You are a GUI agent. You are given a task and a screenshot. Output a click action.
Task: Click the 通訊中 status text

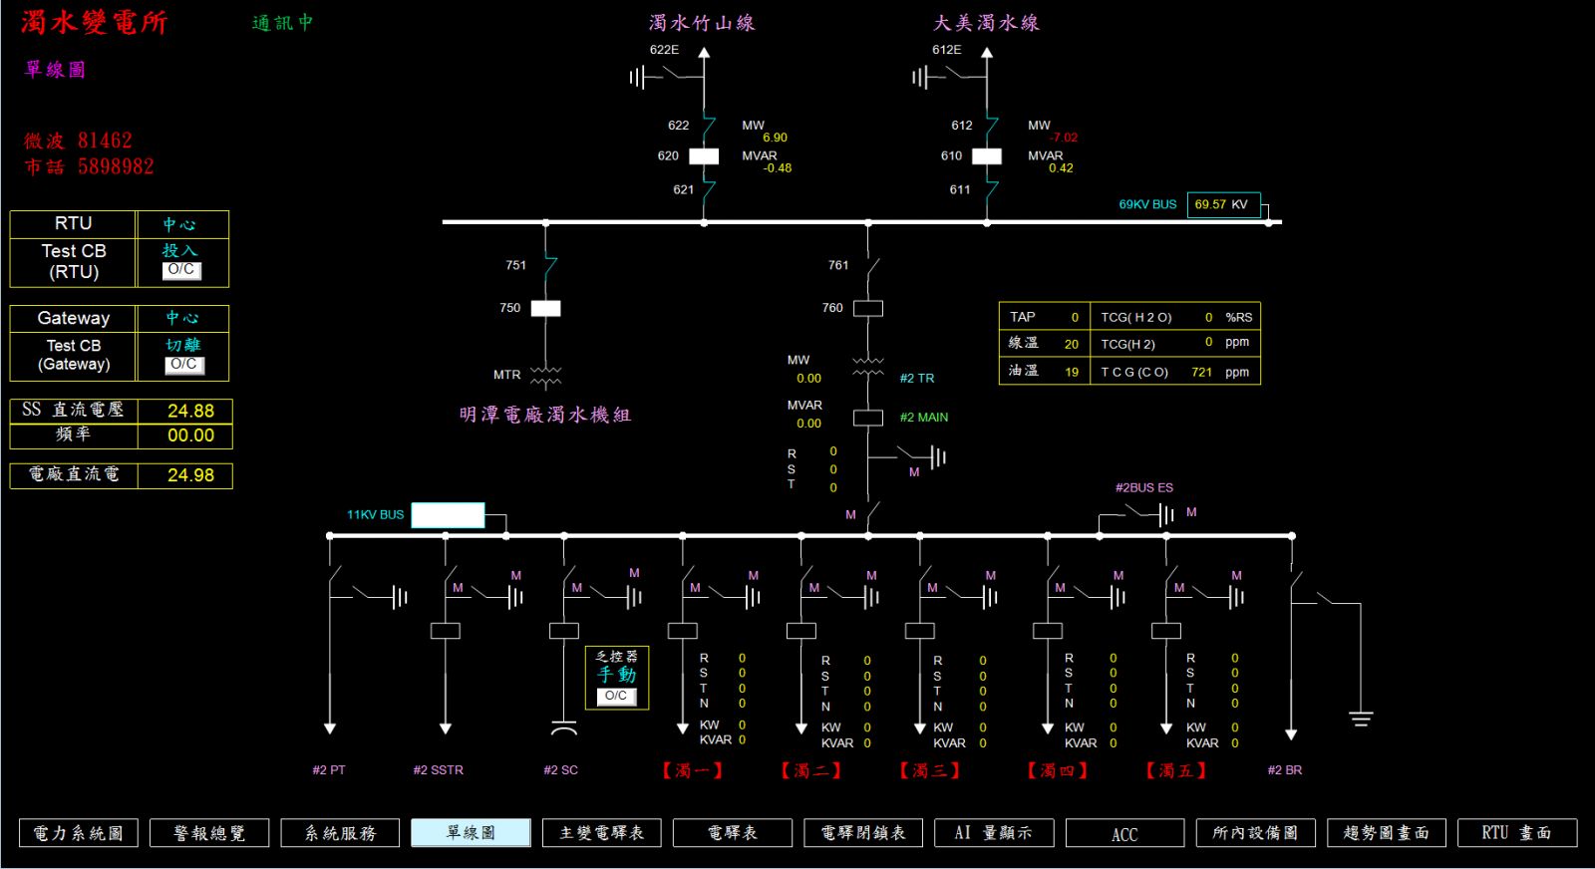click(283, 22)
